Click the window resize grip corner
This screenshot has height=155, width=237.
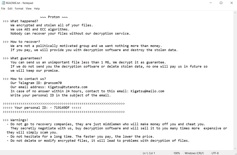click(236, 154)
